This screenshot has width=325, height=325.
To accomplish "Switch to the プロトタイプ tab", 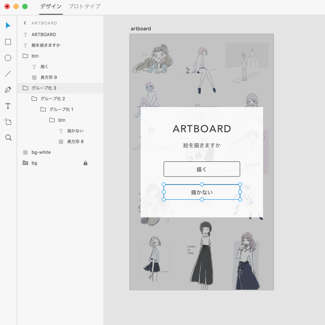I will coord(84,6).
